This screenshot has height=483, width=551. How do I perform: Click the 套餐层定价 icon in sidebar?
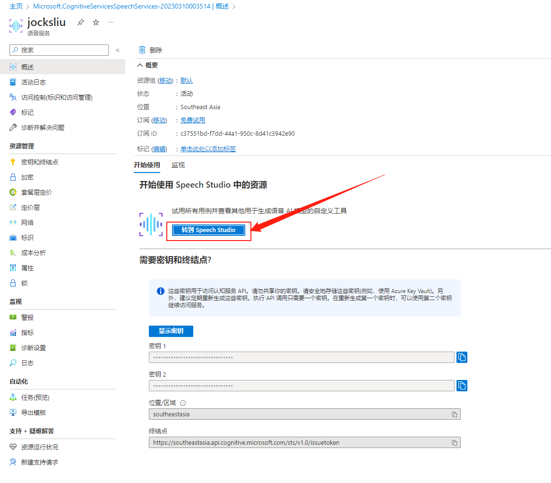[13, 192]
